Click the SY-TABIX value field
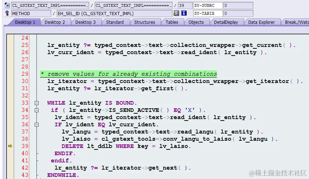309x179 pixels. [x=238, y=13]
